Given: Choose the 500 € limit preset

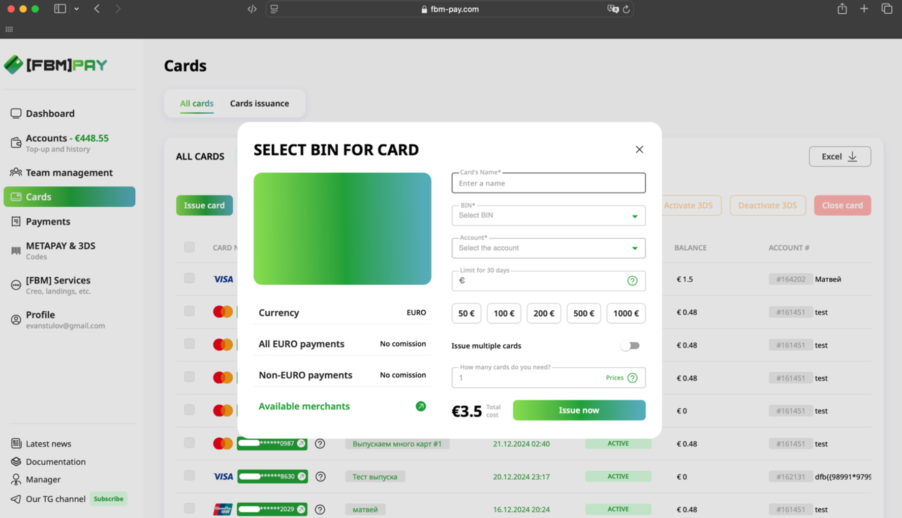Looking at the screenshot, I should click(583, 313).
